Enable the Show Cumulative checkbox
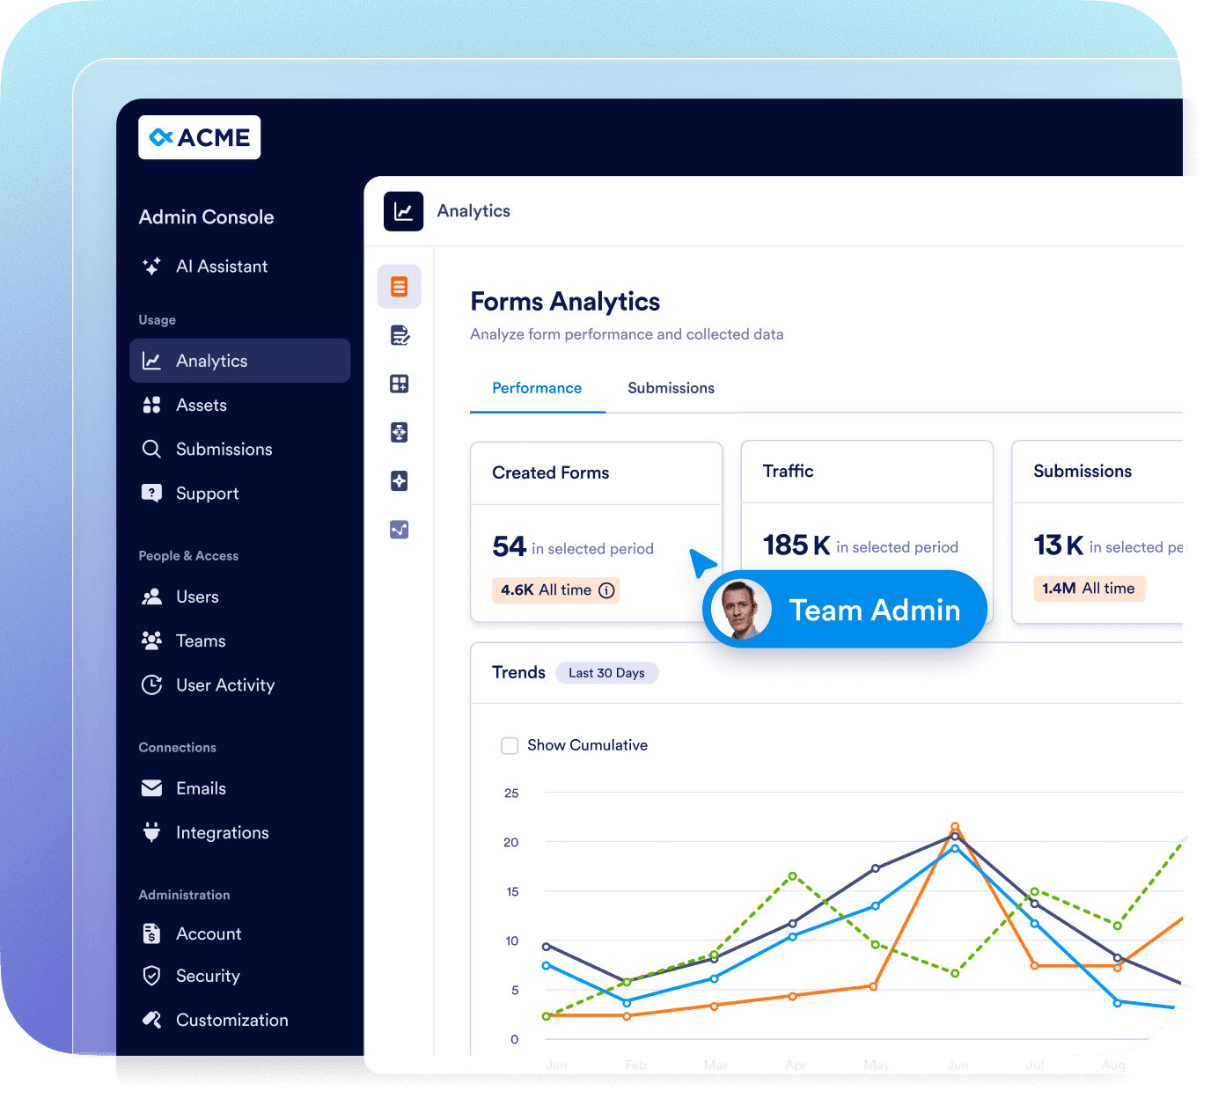The height and width of the screenshot is (1098, 1211). point(510,746)
